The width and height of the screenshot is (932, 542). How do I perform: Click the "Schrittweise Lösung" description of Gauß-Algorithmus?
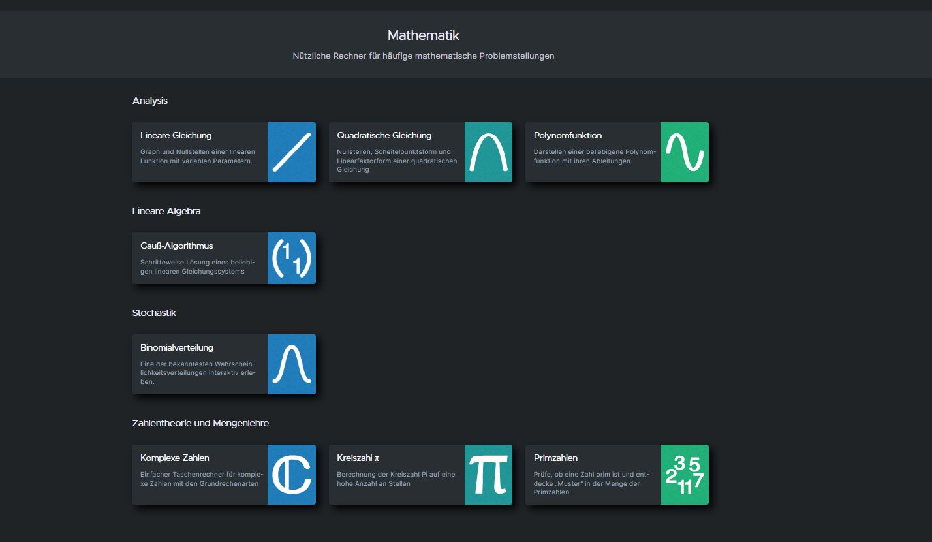(197, 266)
